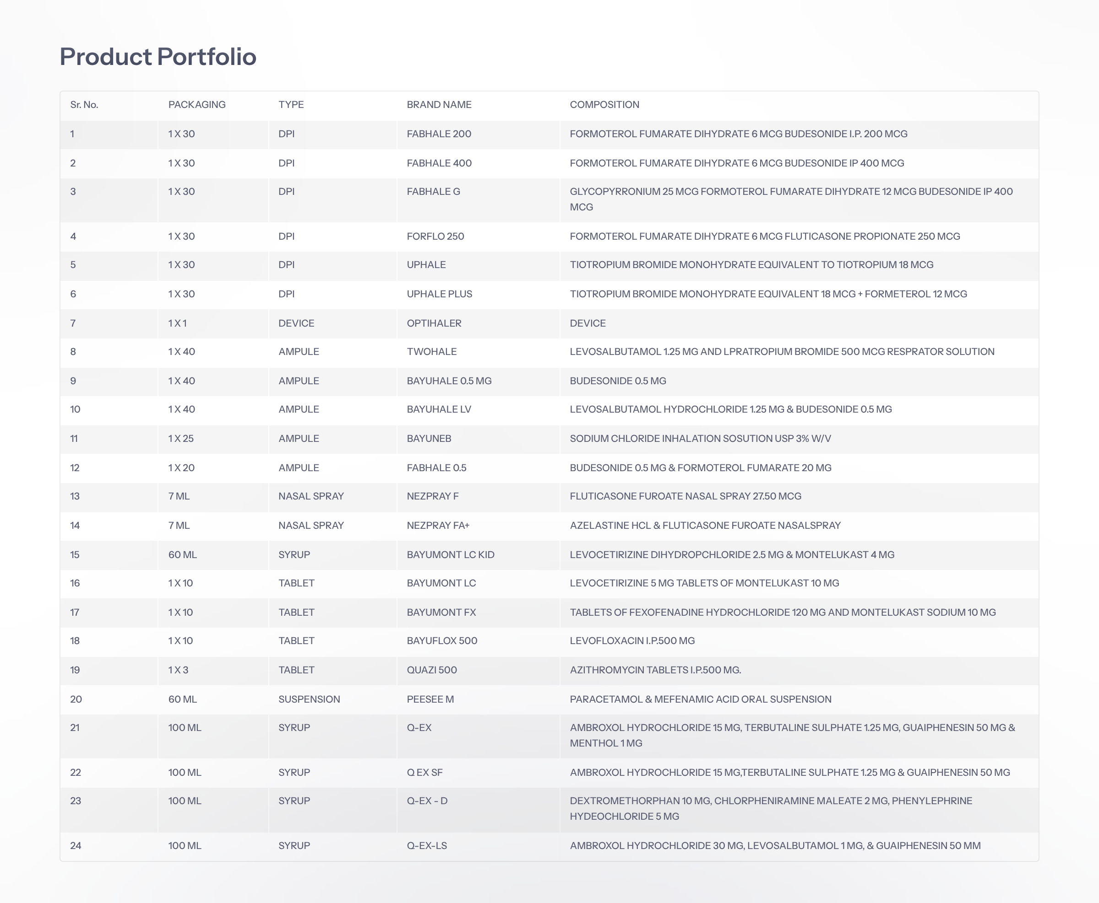Click the Sr. No. column header

[x=84, y=105]
